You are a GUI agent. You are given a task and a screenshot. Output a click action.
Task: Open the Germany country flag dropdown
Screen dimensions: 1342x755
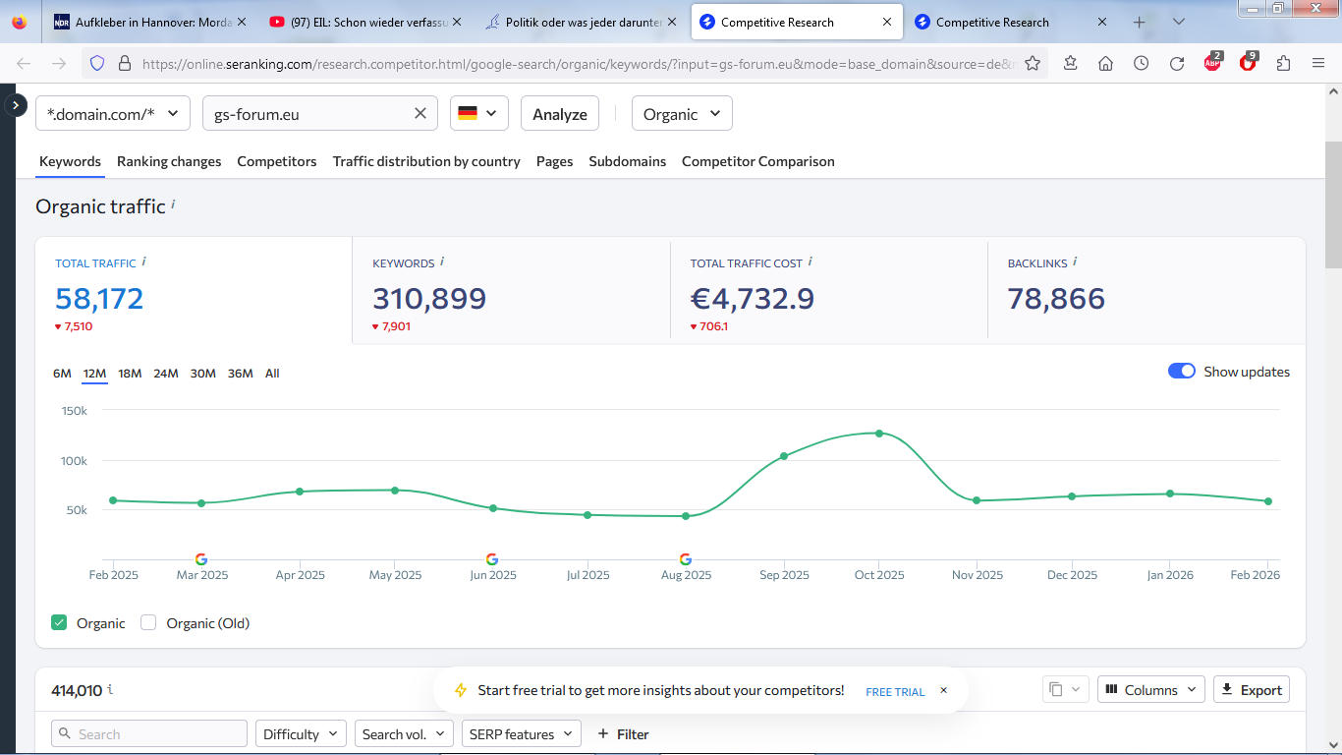coord(478,114)
